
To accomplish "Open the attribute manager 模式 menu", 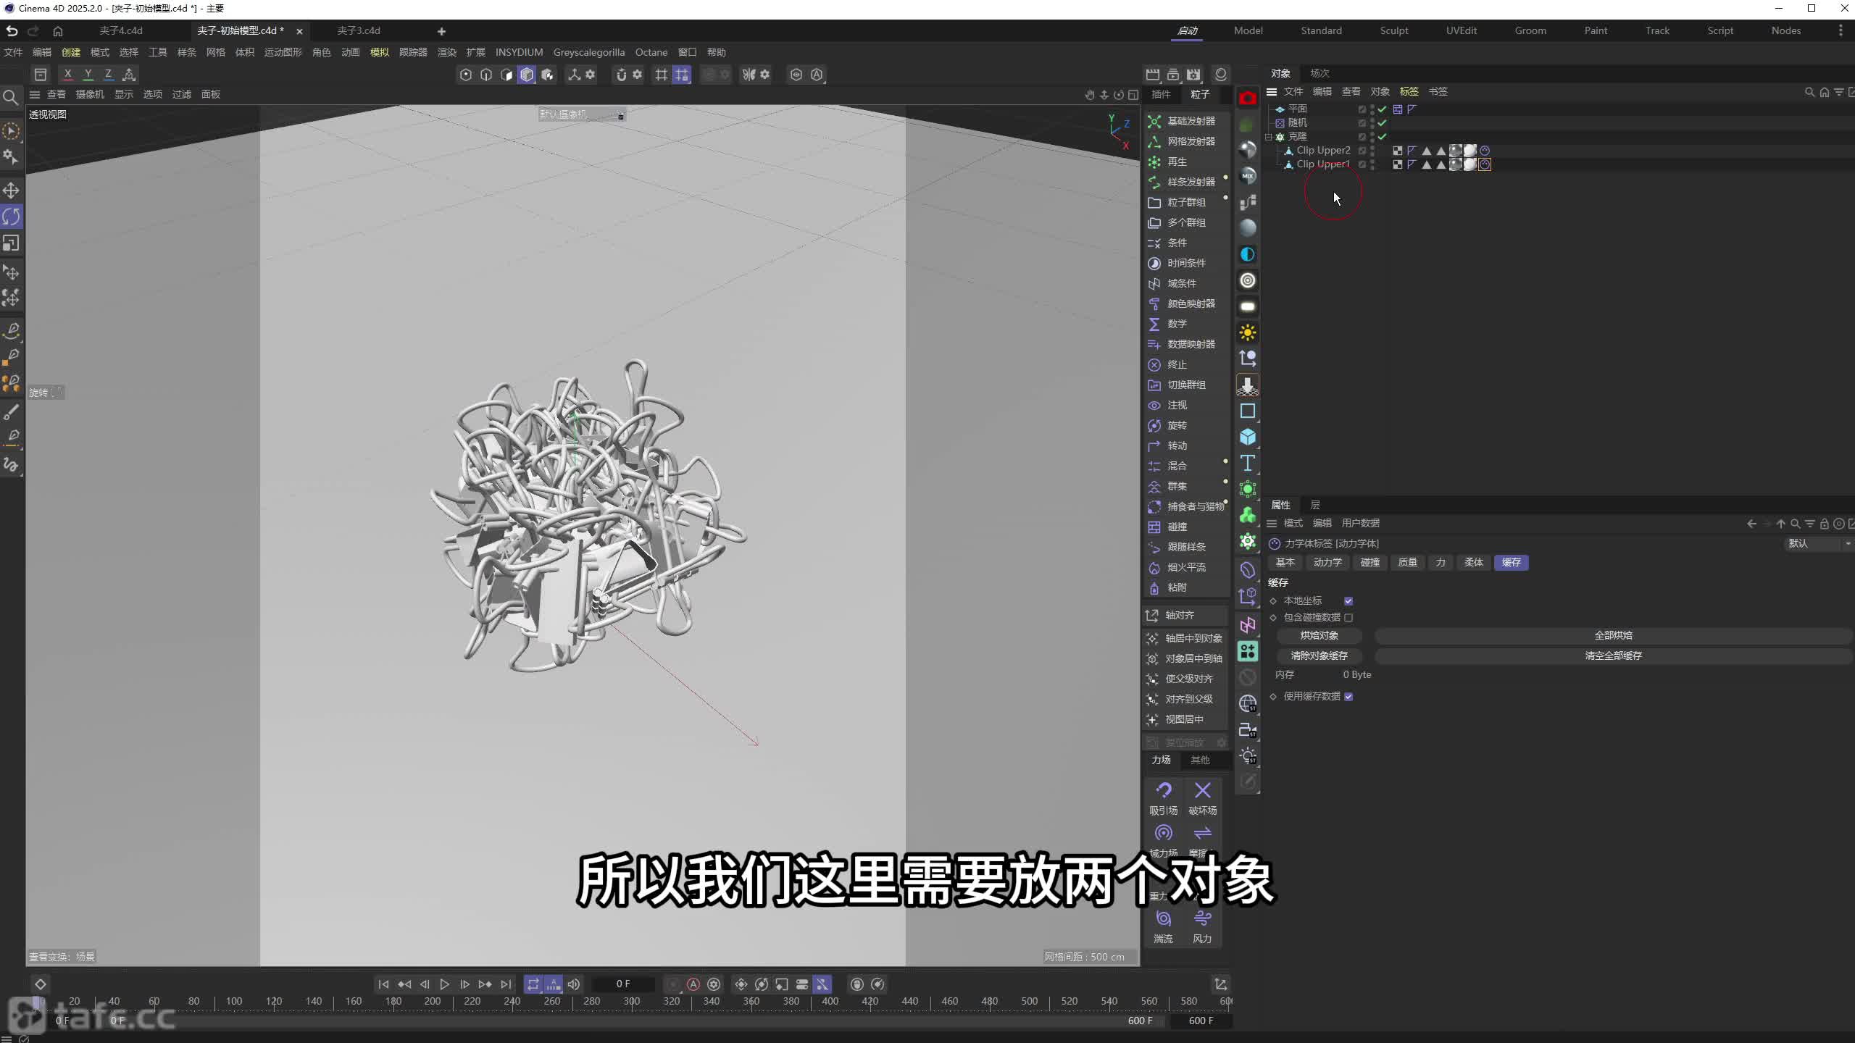I will point(1293,523).
